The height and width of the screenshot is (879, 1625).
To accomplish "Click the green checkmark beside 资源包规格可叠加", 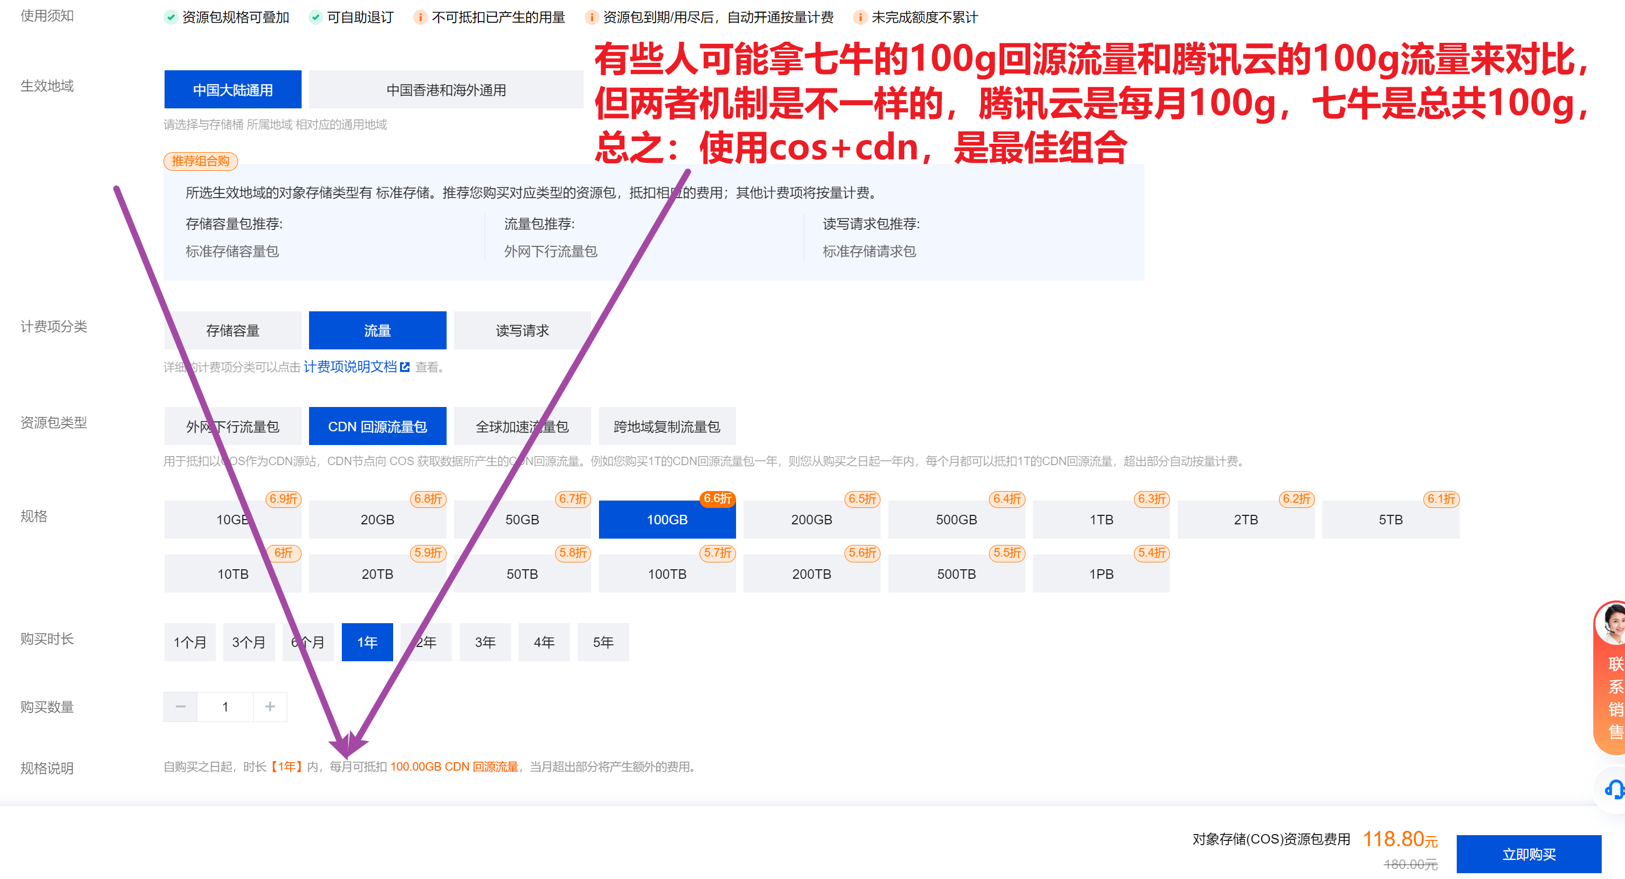I will [170, 17].
